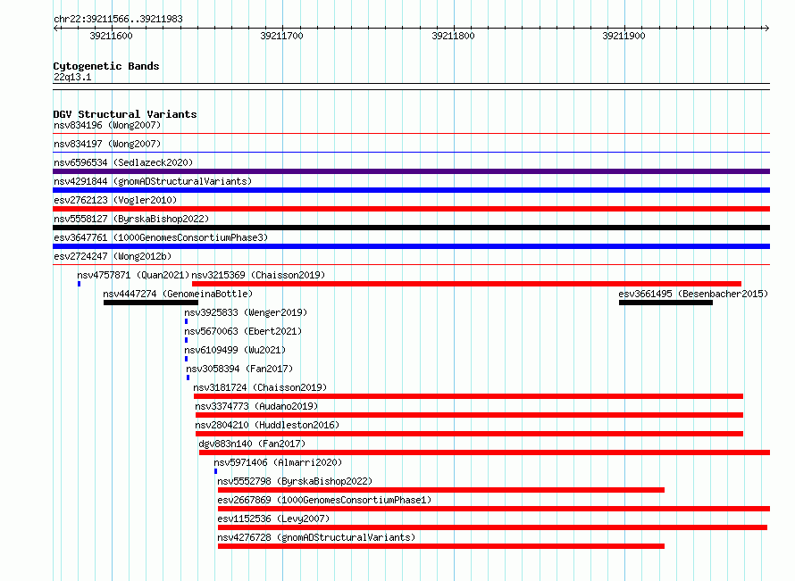Open esv2762123 (Vogler2010) label
Viewport: 795px width, 581px height.
[115, 200]
